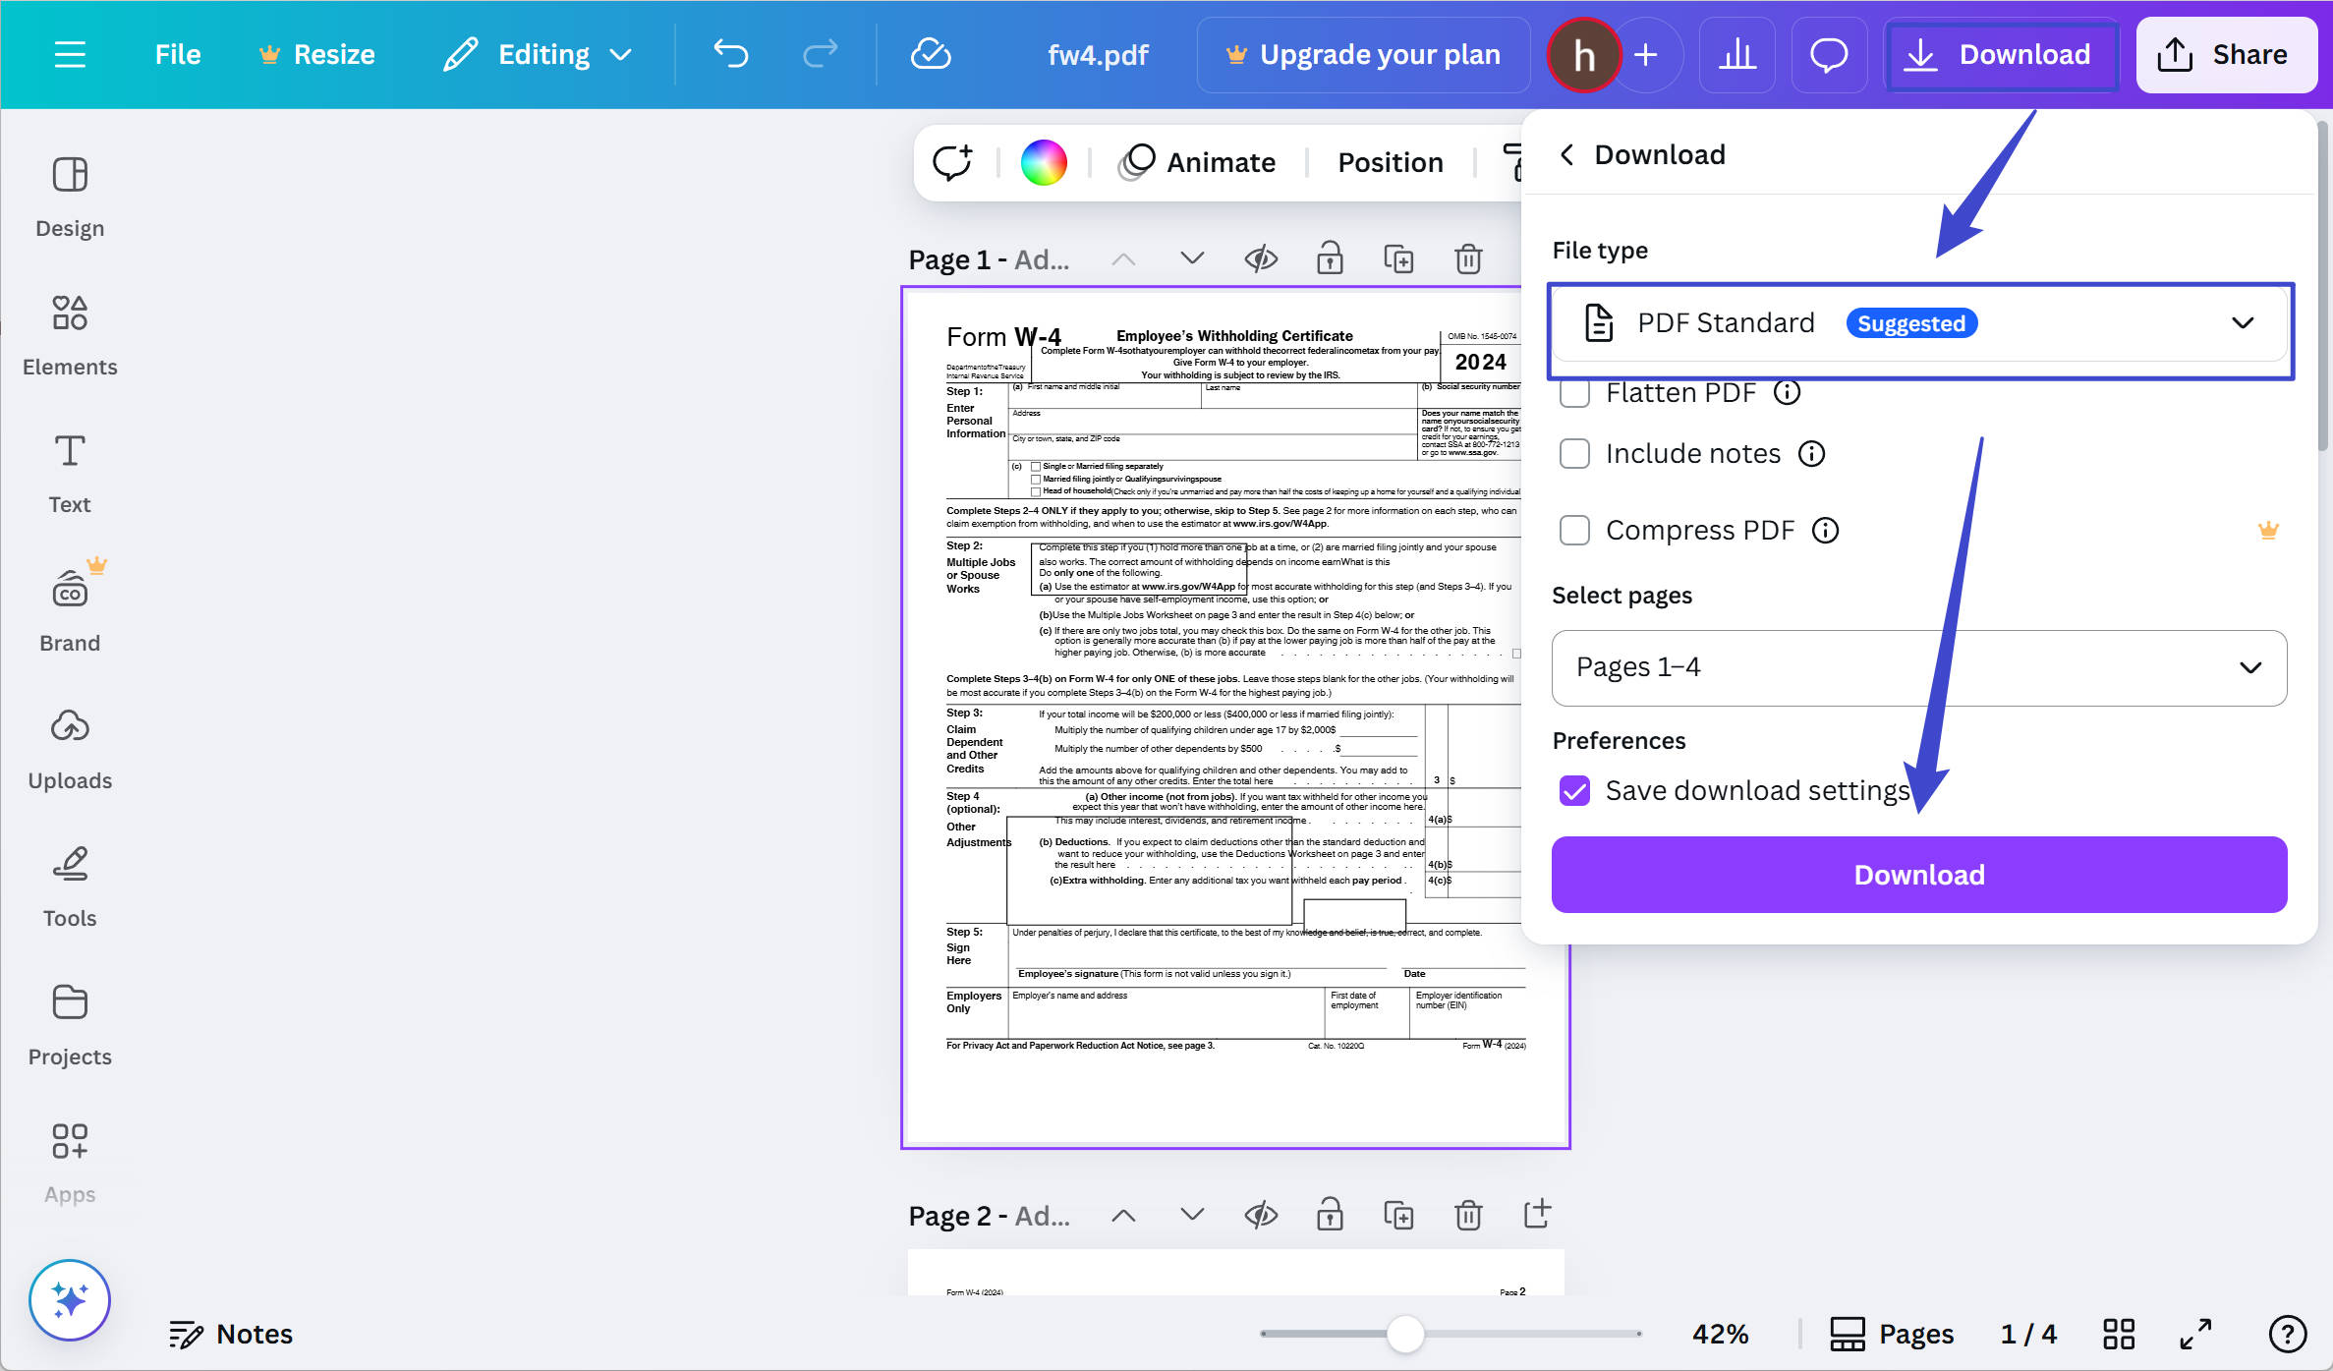This screenshot has width=2333, height=1371.
Task: Lock Page 2
Action: (1330, 1215)
